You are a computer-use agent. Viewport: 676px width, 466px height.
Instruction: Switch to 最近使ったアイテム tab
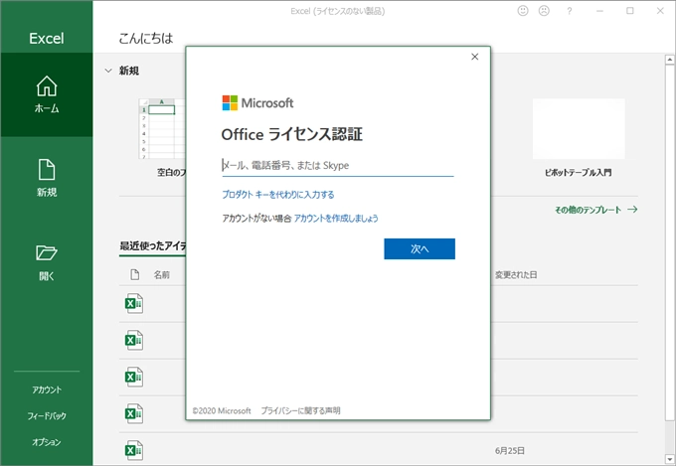coord(153,246)
